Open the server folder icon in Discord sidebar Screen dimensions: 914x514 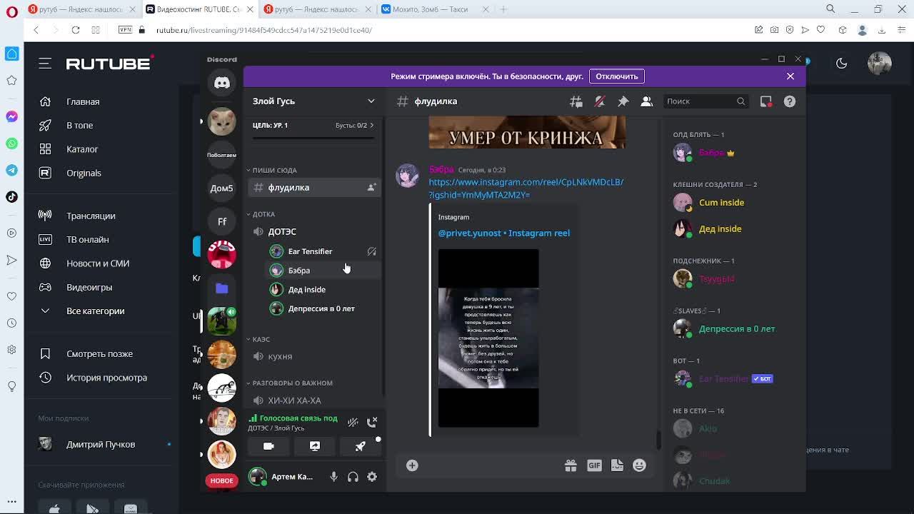click(x=222, y=288)
